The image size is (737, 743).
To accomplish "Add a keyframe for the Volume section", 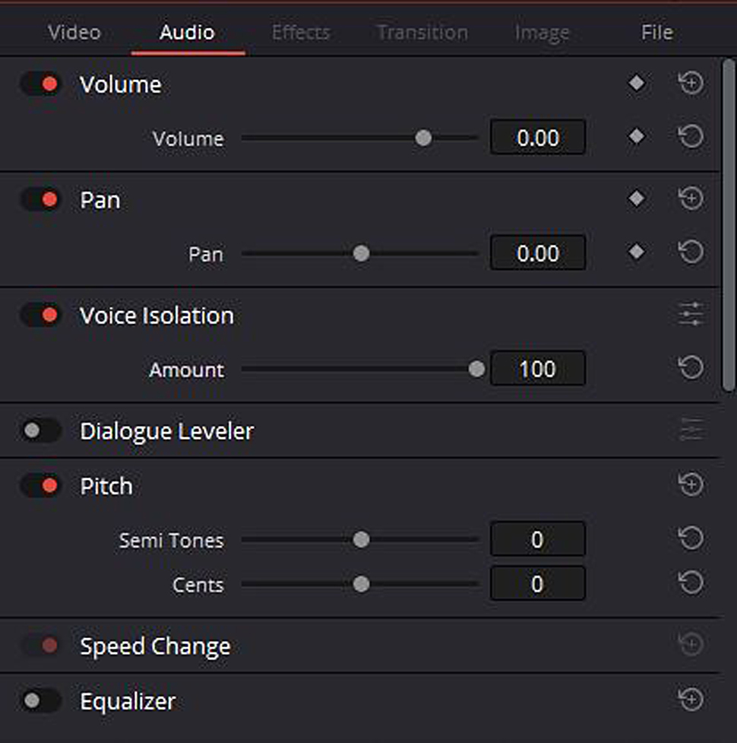I will 636,84.
